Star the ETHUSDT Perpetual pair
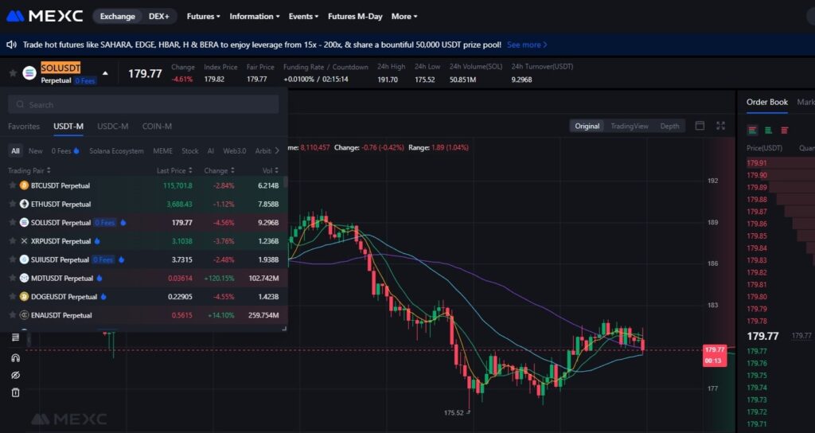The height and width of the screenshot is (433, 815). coord(13,205)
